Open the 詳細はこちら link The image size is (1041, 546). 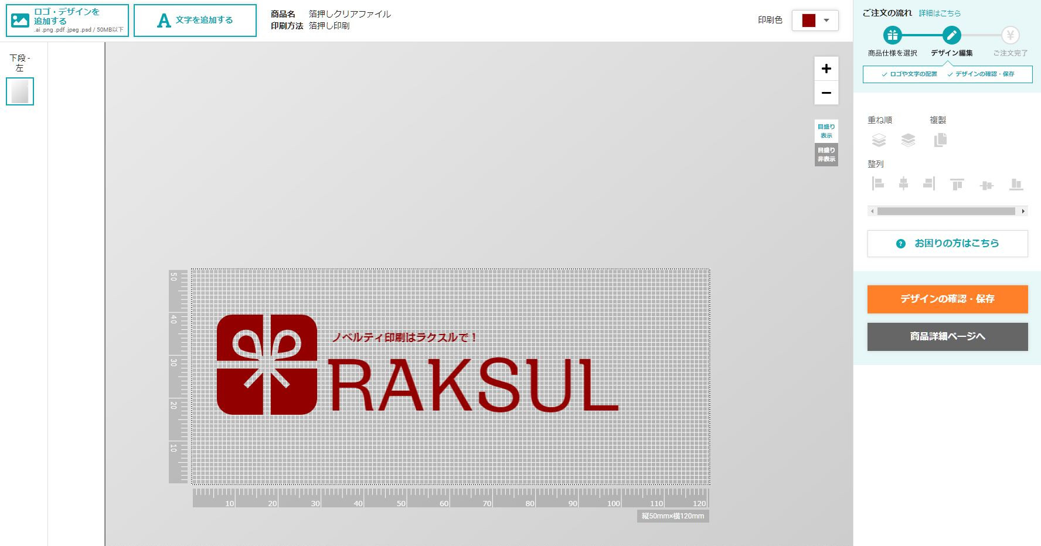point(940,13)
